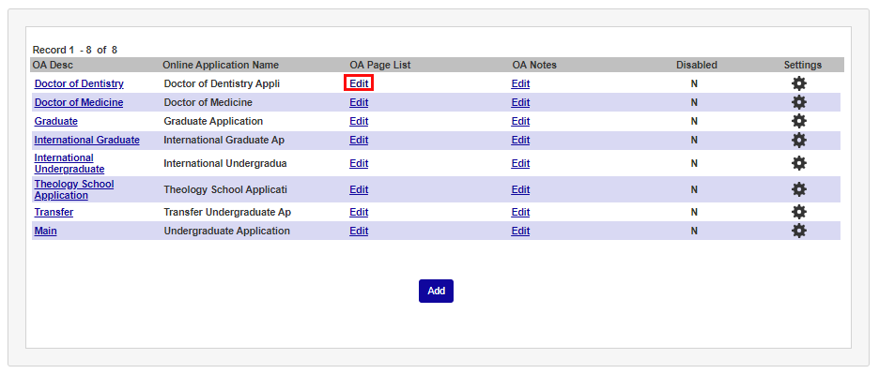Image resolution: width=879 pixels, height=374 pixels.
Task: Select the 'Doctor of Medicine' application name cell
Action: tap(208, 102)
